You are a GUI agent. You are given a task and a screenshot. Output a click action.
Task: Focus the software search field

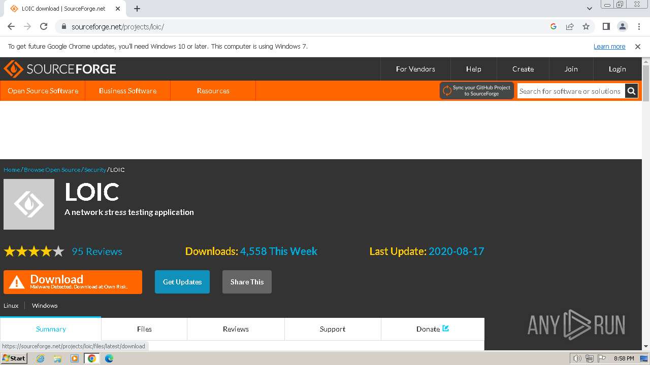571,91
